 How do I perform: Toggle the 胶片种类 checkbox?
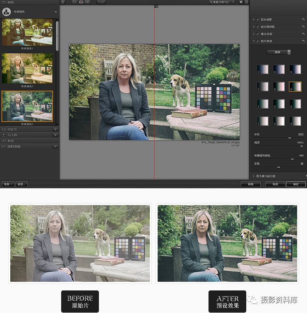click(257, 41)
